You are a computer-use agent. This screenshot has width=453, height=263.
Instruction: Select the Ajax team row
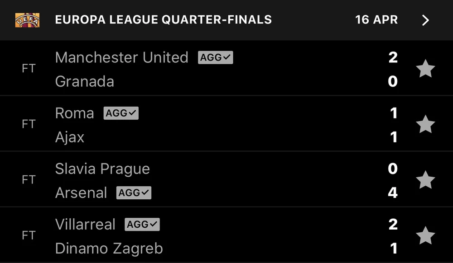point(70,137)
